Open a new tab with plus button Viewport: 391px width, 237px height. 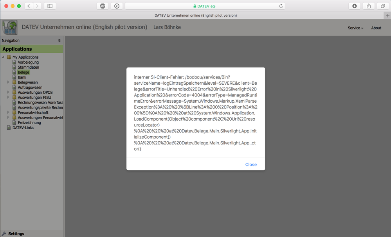(x=387, y=15)
